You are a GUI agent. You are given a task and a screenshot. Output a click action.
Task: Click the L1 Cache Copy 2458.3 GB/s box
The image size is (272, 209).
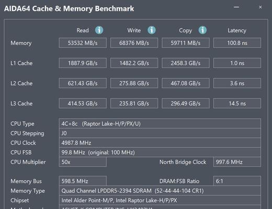[x=186, y=63]
